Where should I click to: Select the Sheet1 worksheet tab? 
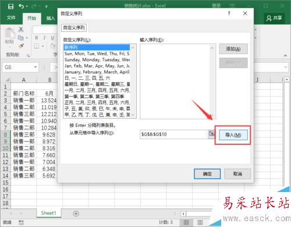[48, 213]
